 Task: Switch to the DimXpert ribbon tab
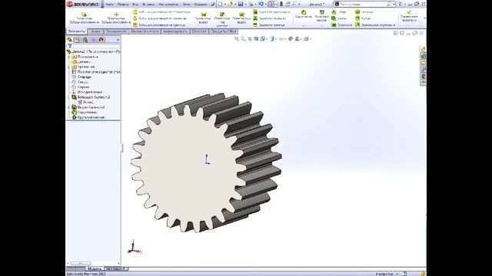coord(199,31)
